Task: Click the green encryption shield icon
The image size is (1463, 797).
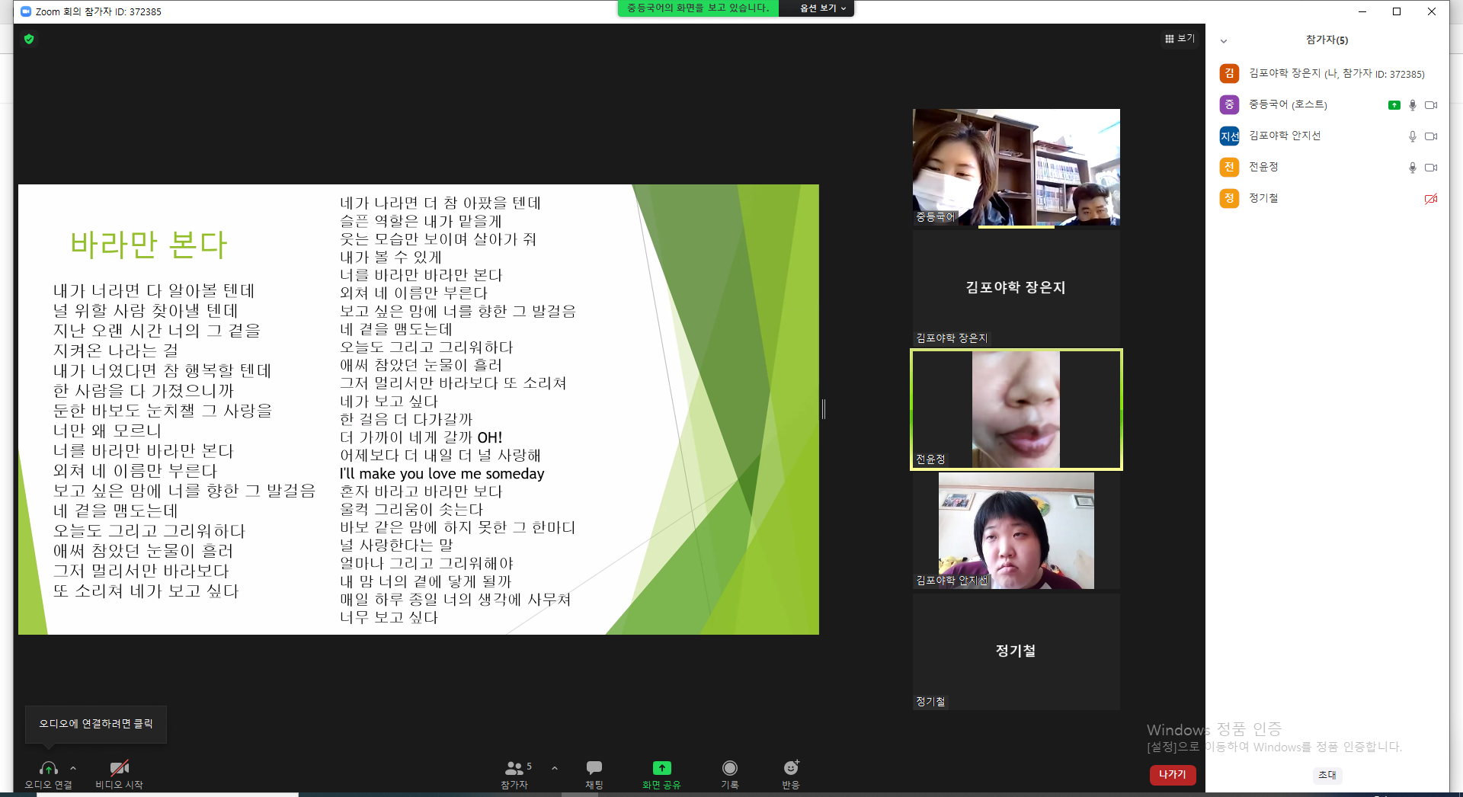Action: (x=29, y=39)
